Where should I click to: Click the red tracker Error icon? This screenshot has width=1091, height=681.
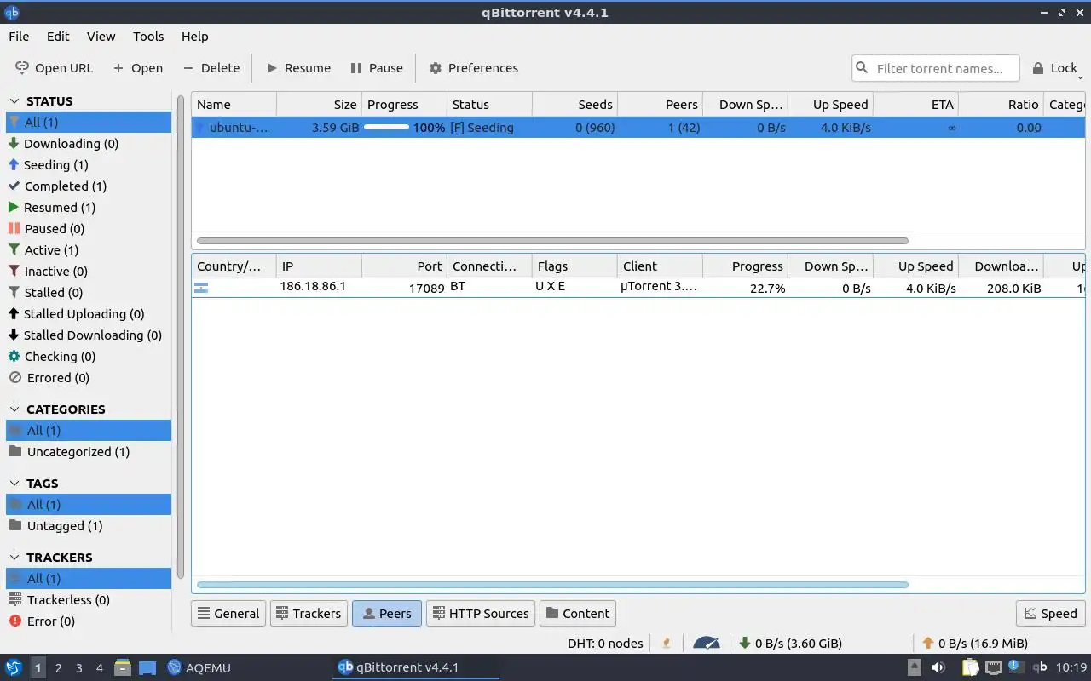(14, 621)
